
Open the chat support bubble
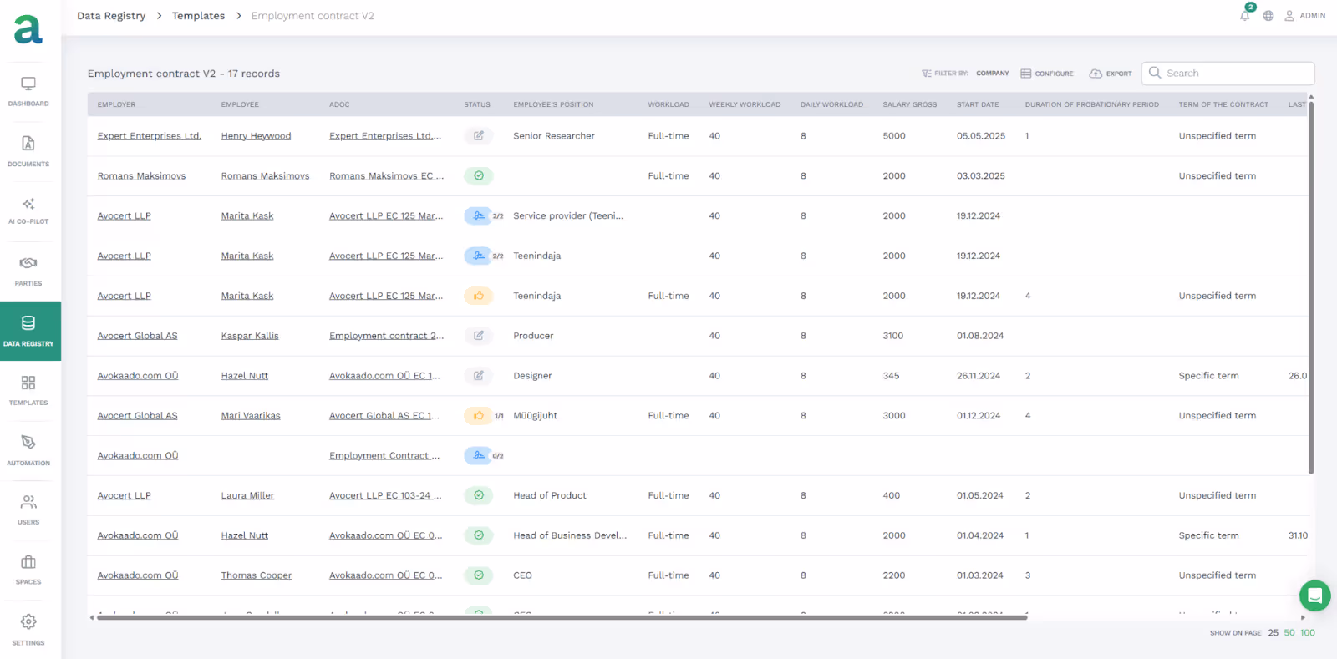coord(1314,596)
